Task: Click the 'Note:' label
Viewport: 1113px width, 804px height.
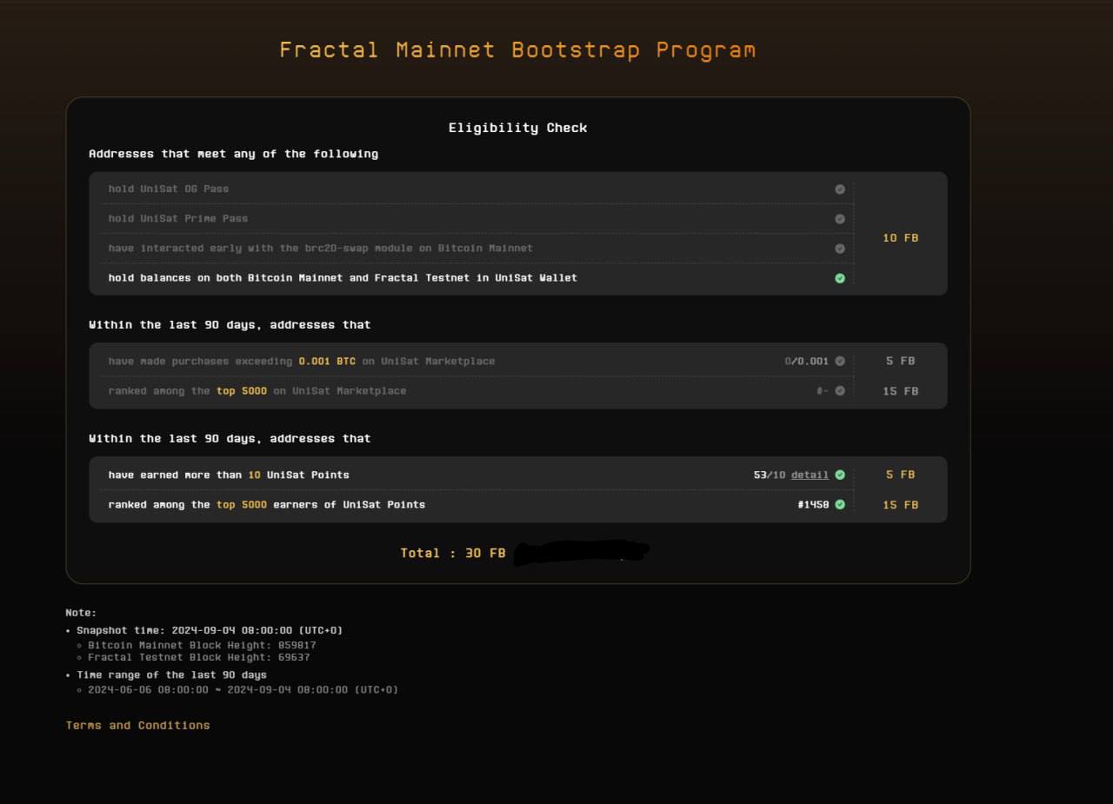Action: click(82, 613)
